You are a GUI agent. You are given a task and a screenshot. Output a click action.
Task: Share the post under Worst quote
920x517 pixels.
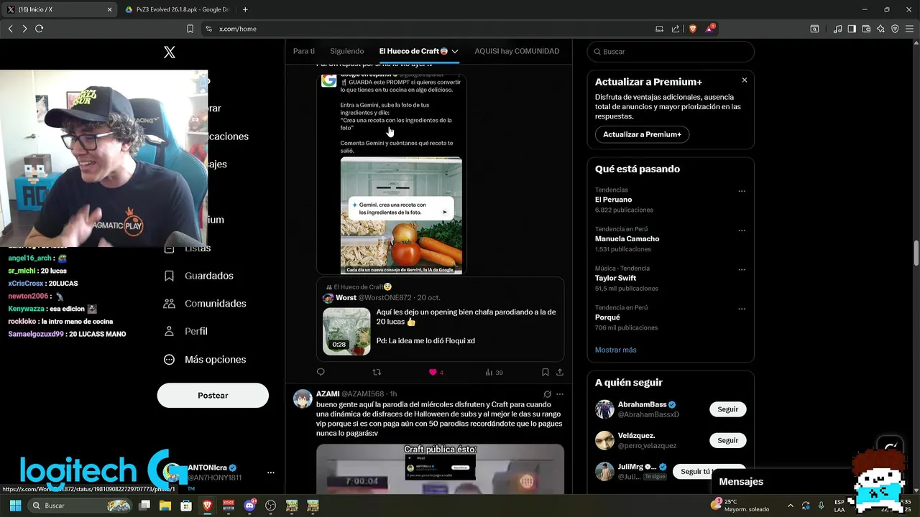560,372
